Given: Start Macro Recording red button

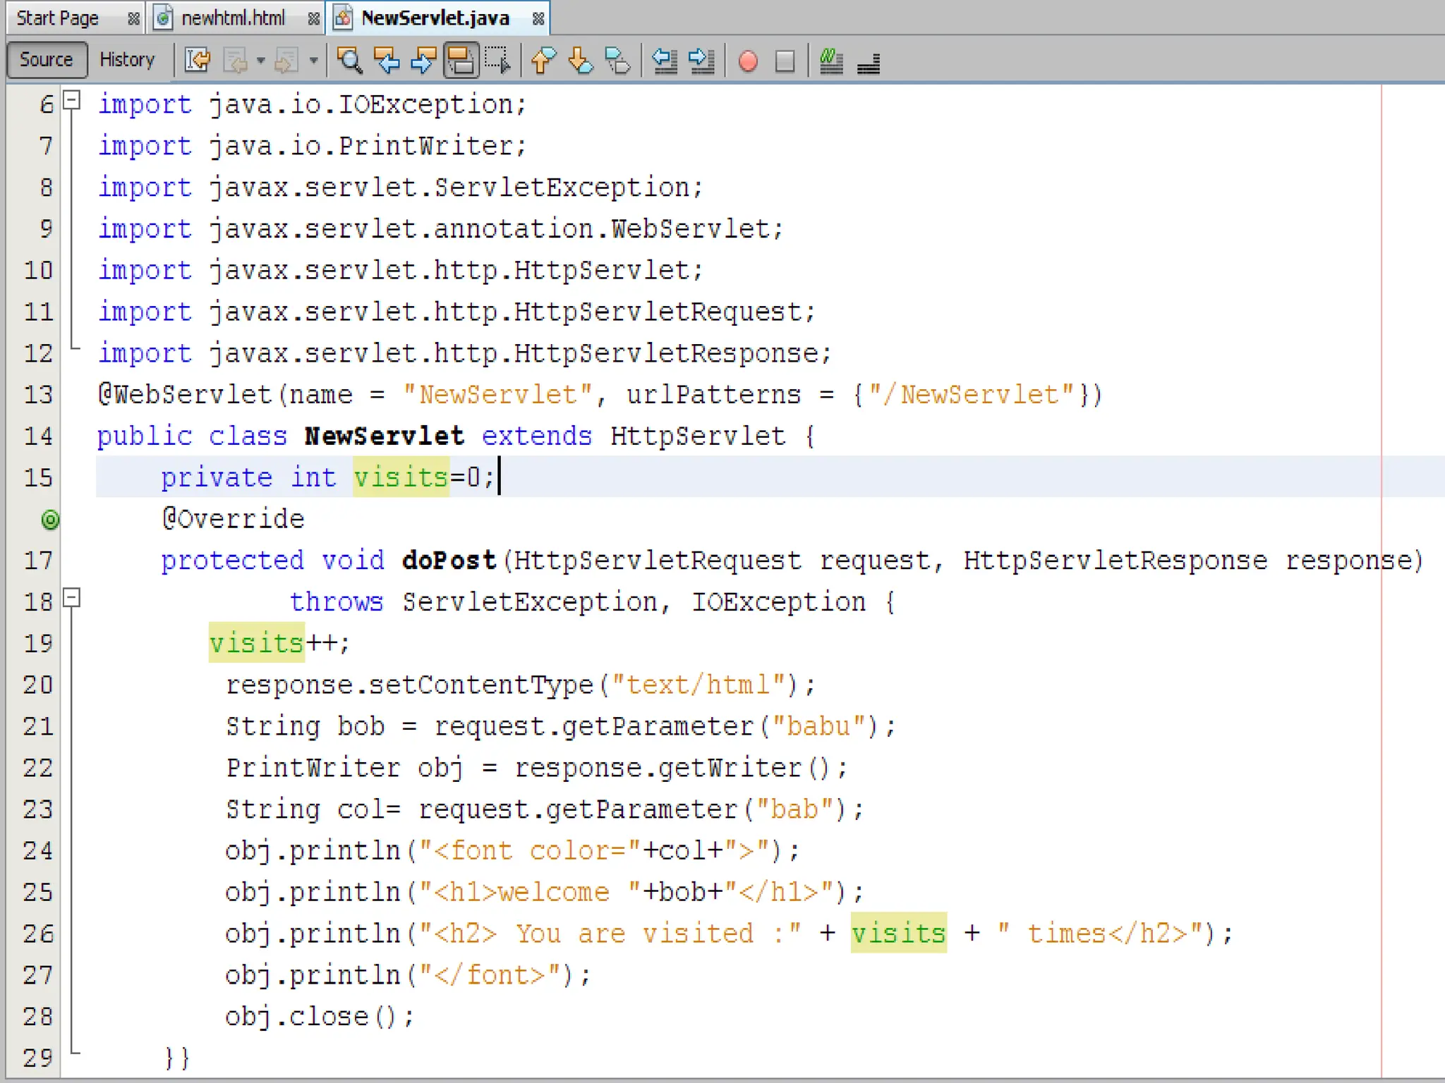Looking at the screenshot, I should tap(748, 61).
